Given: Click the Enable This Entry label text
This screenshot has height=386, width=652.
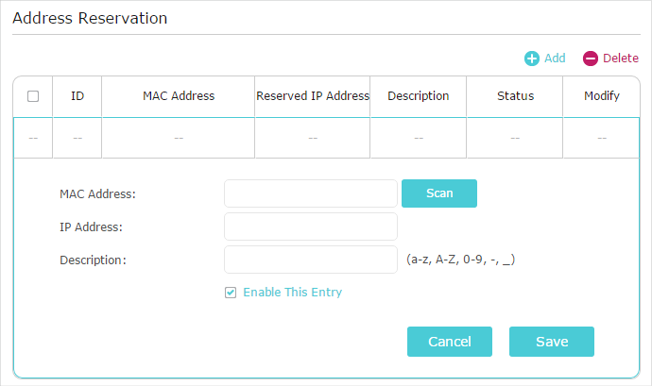Looking at the screenshot, I should point(292,293).
